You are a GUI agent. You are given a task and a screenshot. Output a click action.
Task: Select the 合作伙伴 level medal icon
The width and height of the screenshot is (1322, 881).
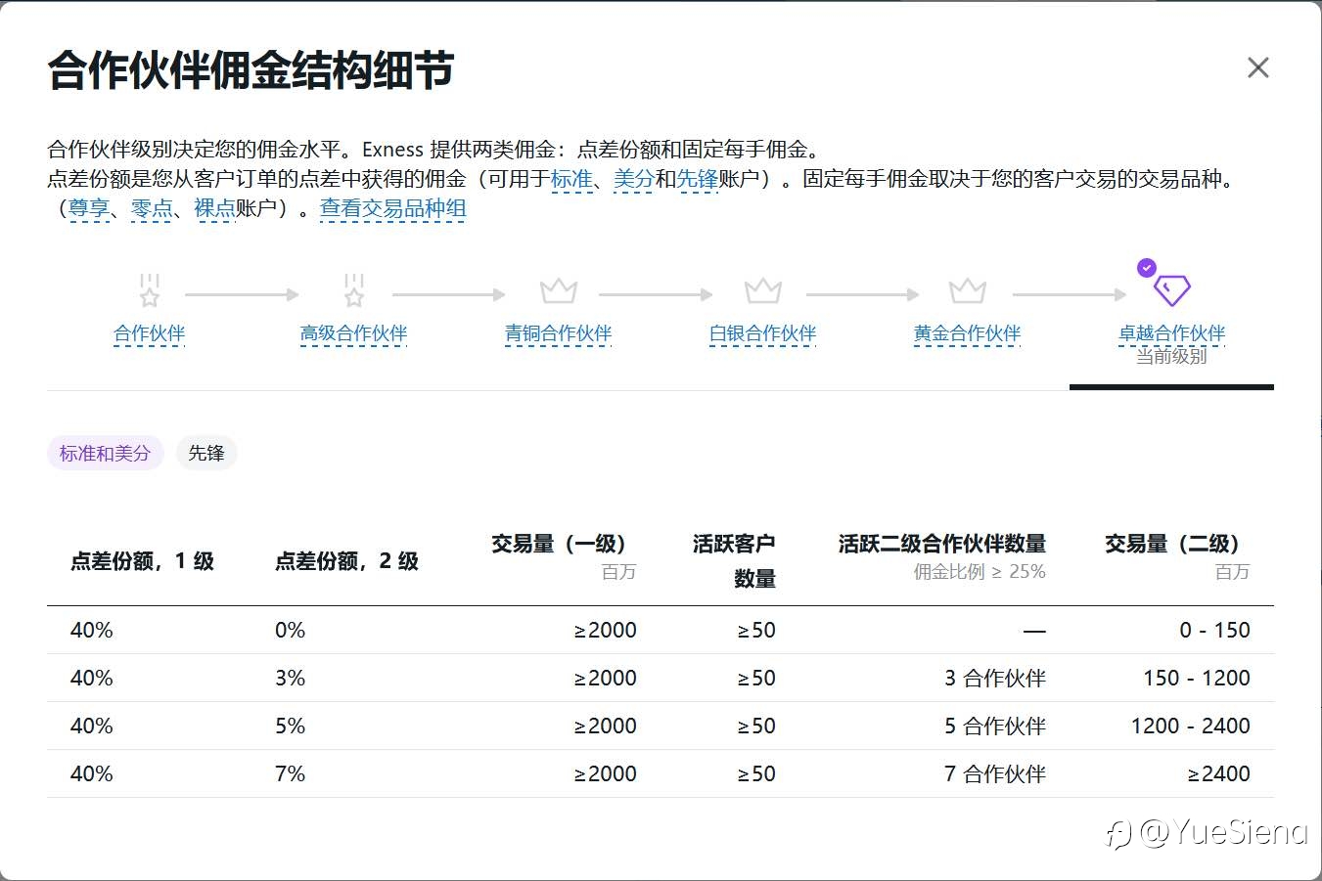tap(149, 290)
